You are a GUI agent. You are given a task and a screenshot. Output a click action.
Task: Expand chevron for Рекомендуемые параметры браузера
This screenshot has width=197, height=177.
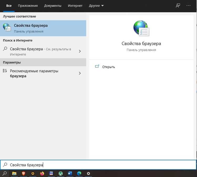click(x=80, y=73)
